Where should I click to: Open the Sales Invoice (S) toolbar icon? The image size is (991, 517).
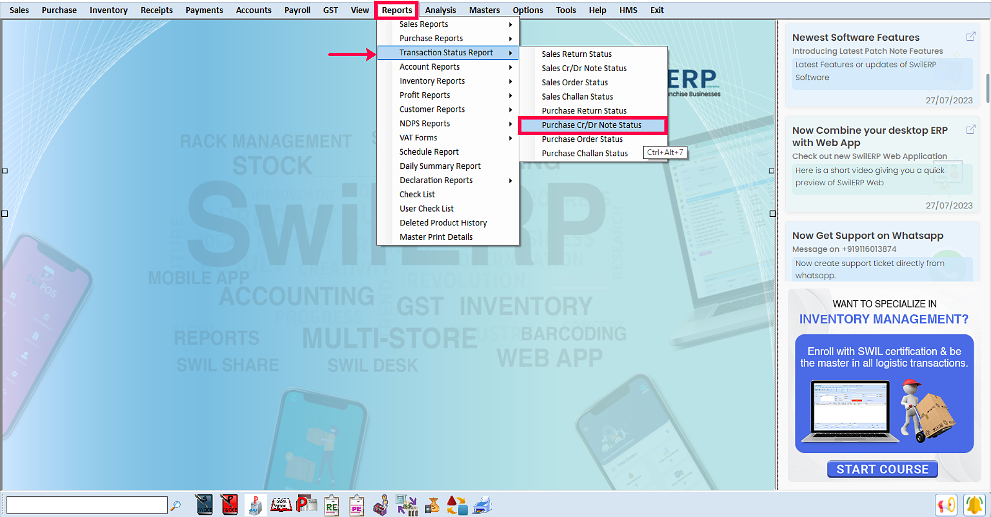coord(204,505)
